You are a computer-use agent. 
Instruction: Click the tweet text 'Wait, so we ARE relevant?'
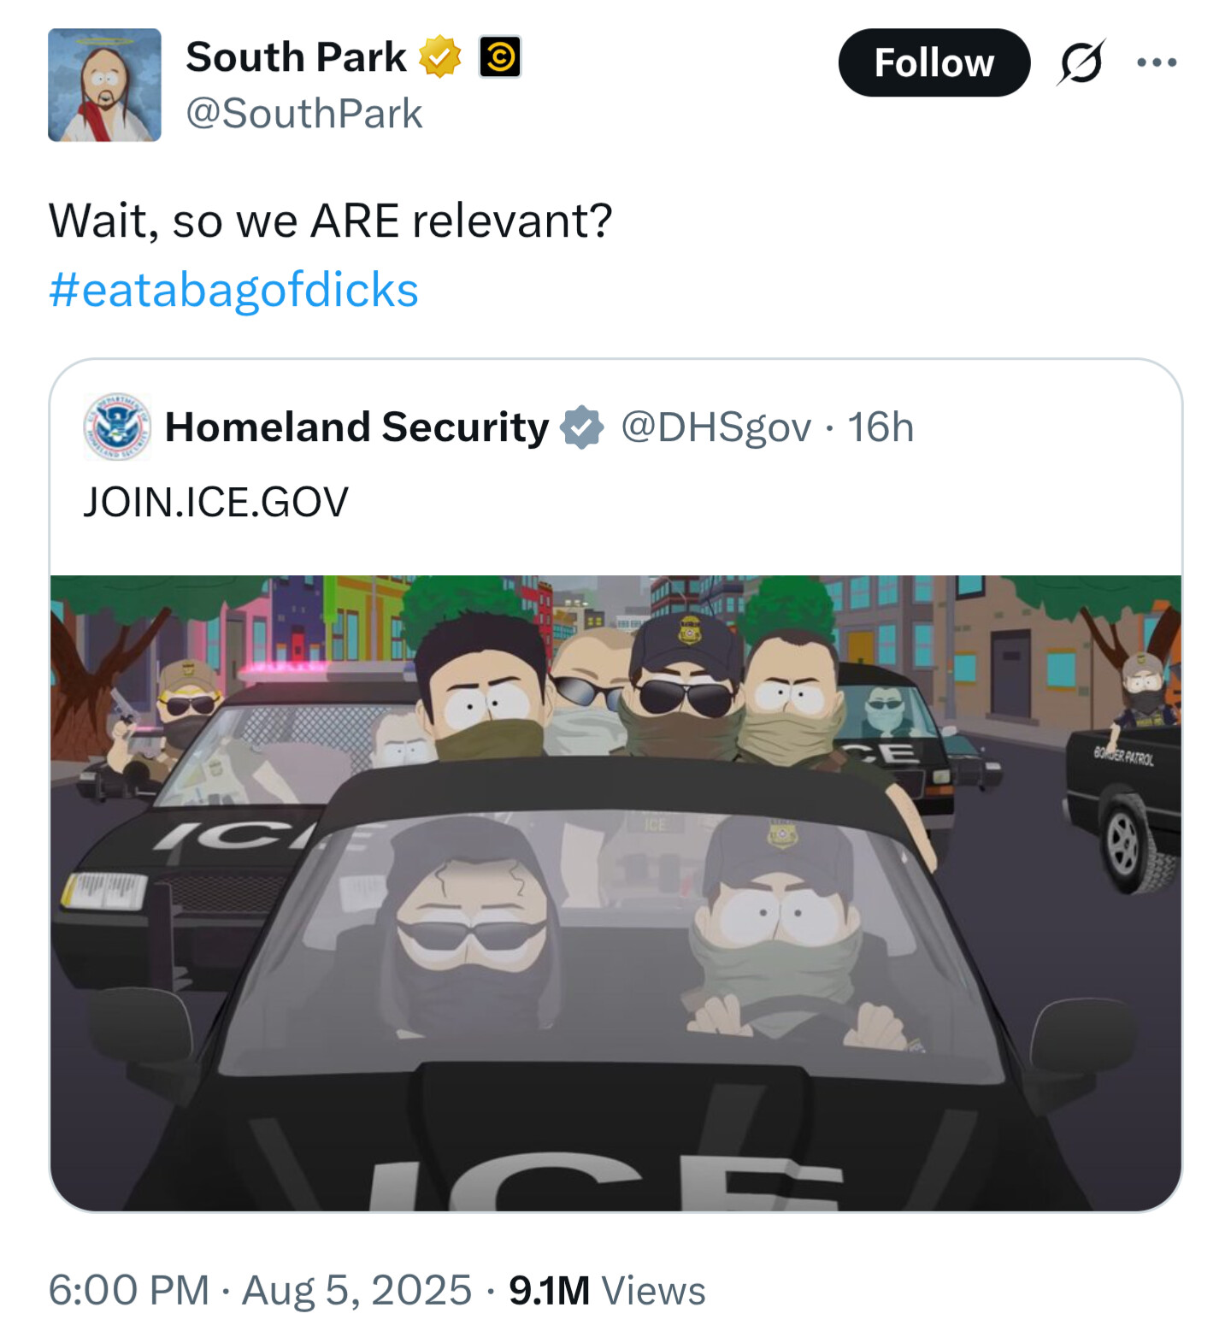pyautogui.click(x=331, y=221)
